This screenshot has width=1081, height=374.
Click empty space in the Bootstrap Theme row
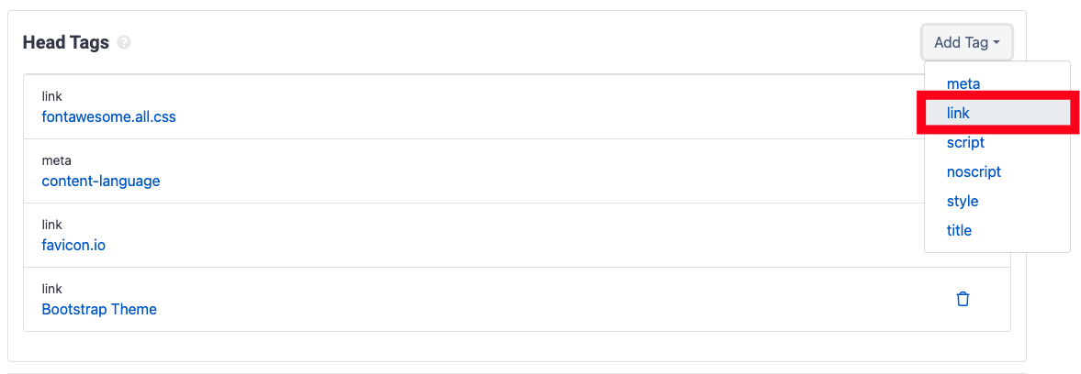pyautogui.click(x=552, y=299)
